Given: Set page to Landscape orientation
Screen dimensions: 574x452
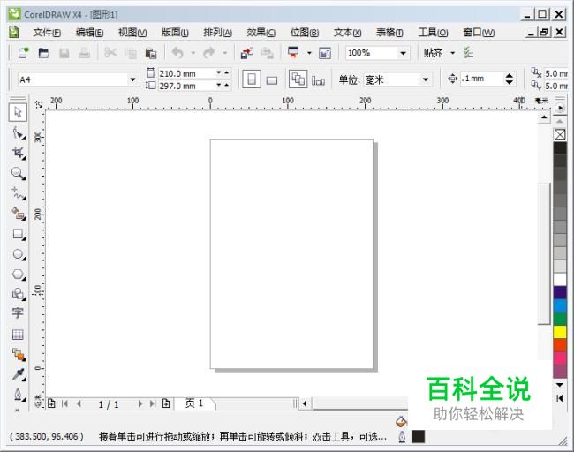Looking at the screenshot, I should click(272, 80).
